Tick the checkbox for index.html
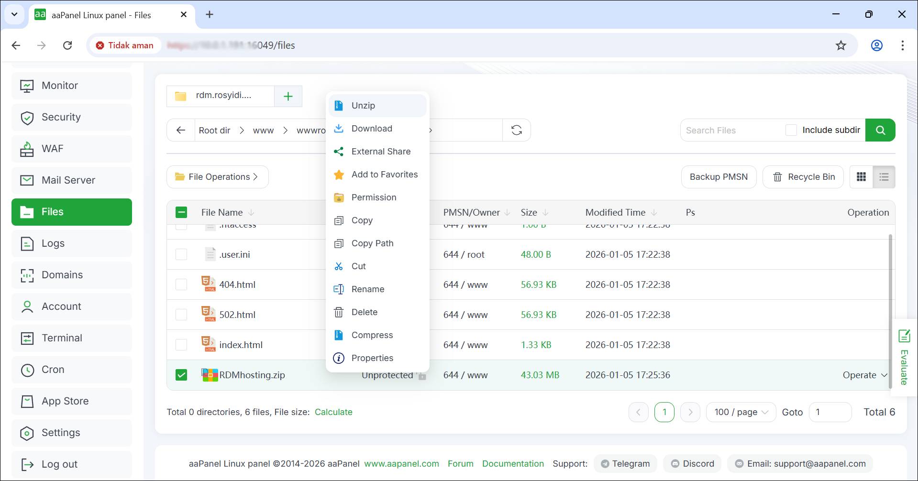 click(x=181, y=345)
